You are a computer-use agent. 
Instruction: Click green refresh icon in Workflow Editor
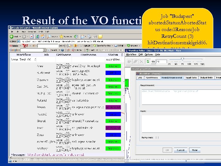click(148, 61)
